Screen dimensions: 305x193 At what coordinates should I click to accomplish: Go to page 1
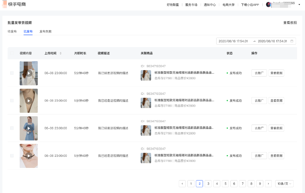[x=191, y=184]
